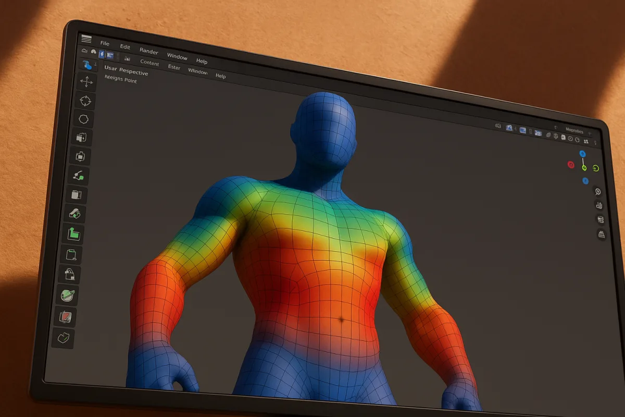Click 'Usar Respective' viewport label
This screenshot has height=417, width=625.
(126, 70)
